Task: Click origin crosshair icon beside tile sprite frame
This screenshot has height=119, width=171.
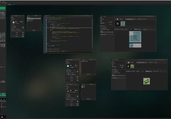Action: 118,24
